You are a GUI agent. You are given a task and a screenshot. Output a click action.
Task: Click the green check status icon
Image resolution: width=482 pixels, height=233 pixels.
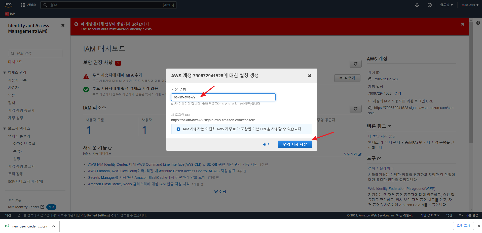click(x=86, y=90)
